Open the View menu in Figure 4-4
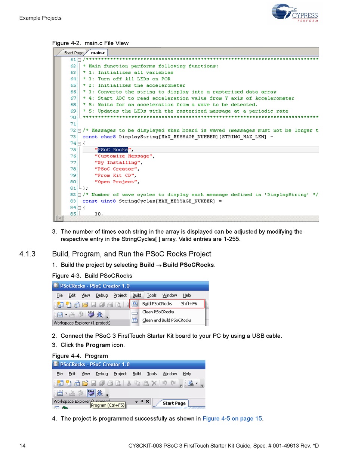The height and width of the screenshot is (464, 355). coord(86,374)
